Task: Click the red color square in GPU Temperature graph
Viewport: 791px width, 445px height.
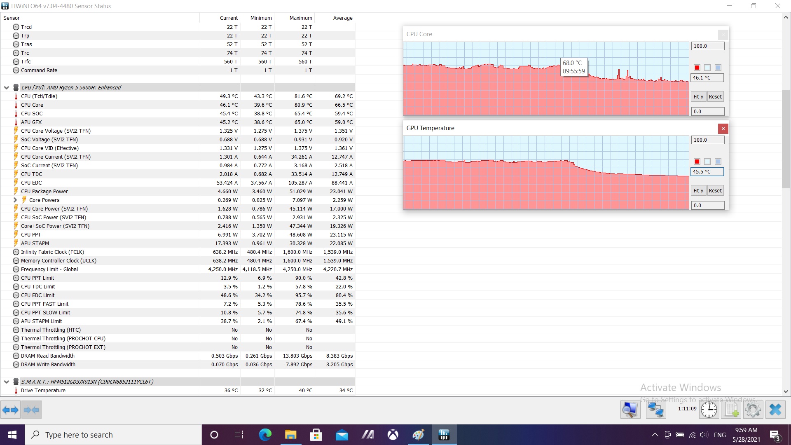Action: (x=697, y=162)
